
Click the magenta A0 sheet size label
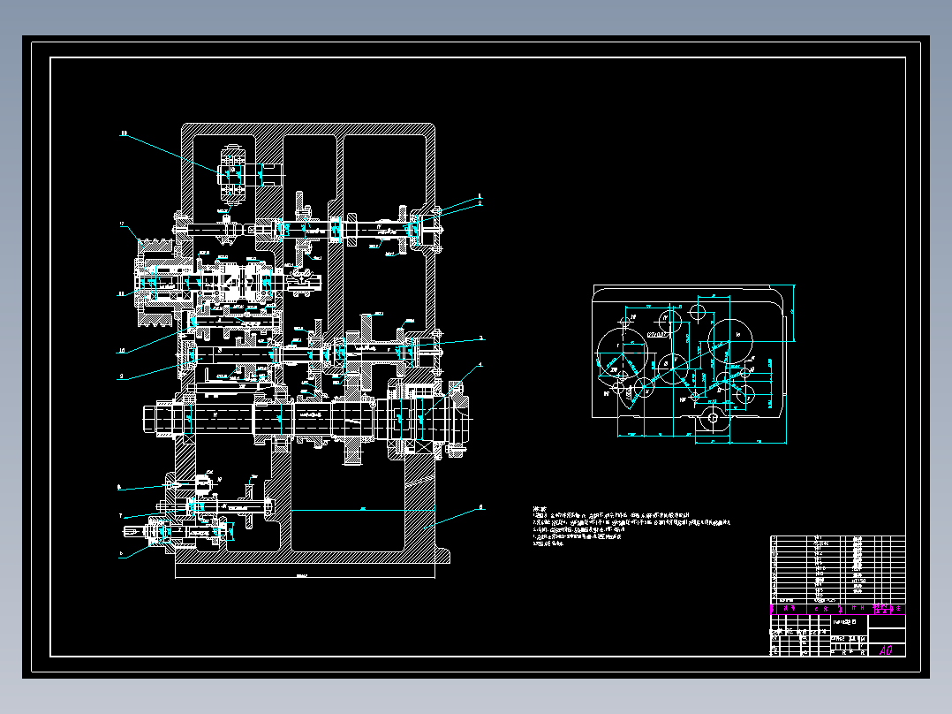885,650
